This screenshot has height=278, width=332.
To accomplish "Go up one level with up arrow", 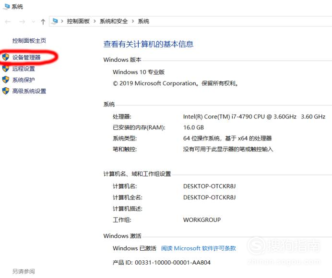I will click(x=43, y=22).
